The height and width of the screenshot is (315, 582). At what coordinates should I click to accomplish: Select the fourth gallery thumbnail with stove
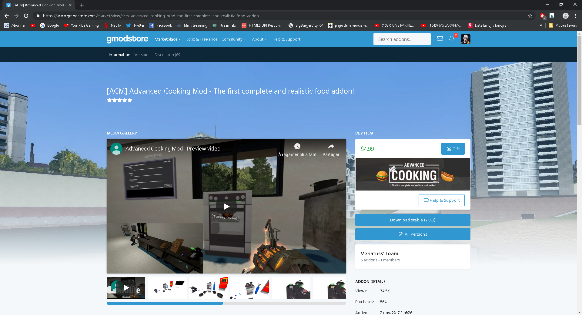250,288
